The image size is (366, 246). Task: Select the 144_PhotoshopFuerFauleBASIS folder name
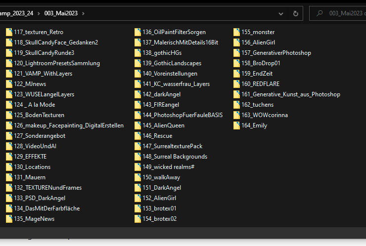pos(183,115)
